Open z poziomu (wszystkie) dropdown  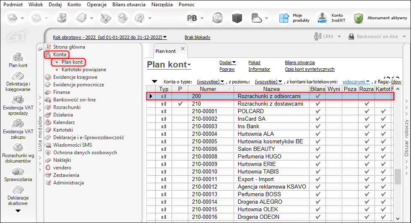click(x=268, y=82)
